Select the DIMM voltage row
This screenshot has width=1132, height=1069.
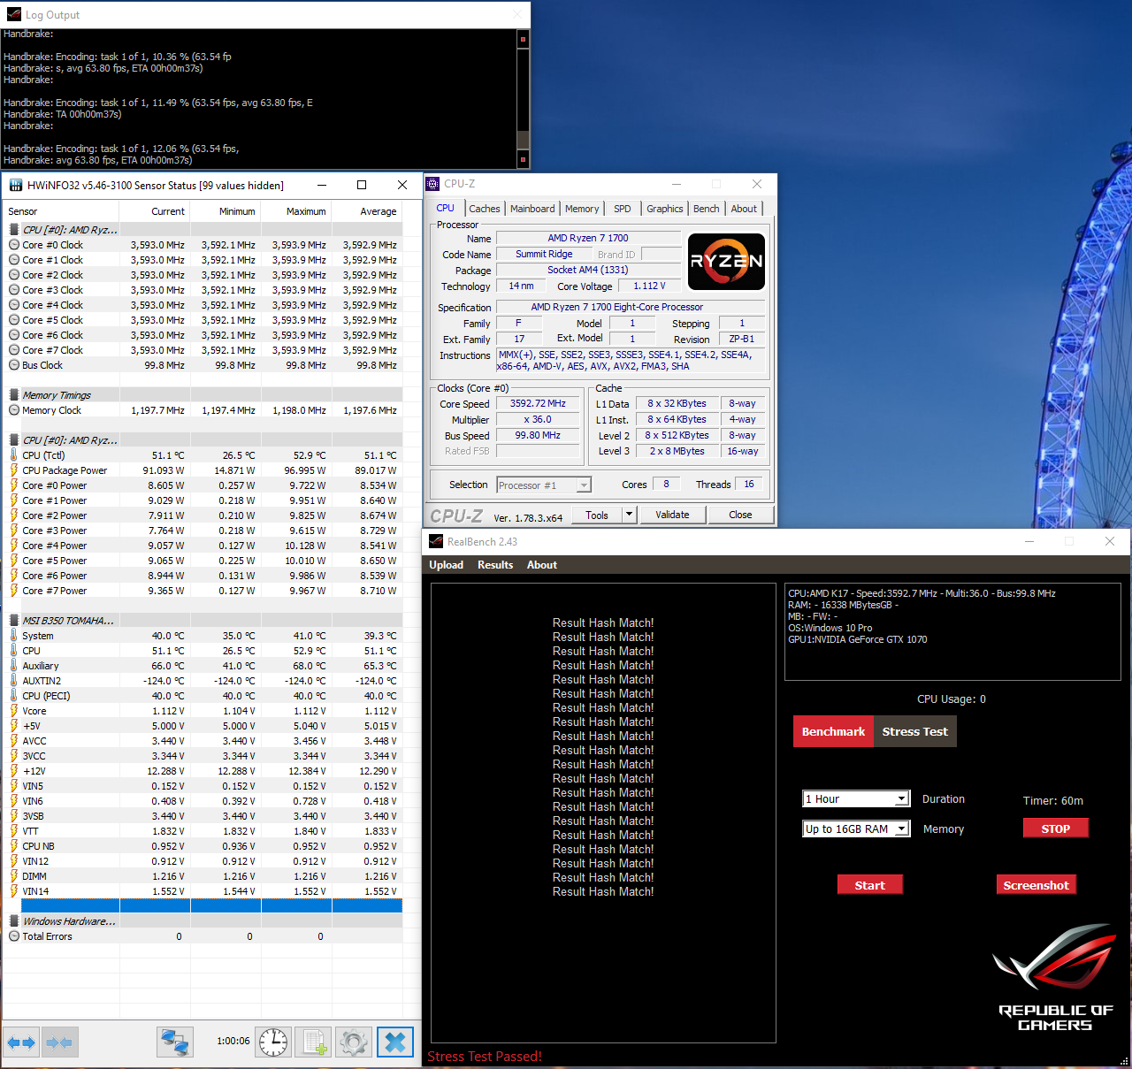pyautogui.click(x=203, y=876)
